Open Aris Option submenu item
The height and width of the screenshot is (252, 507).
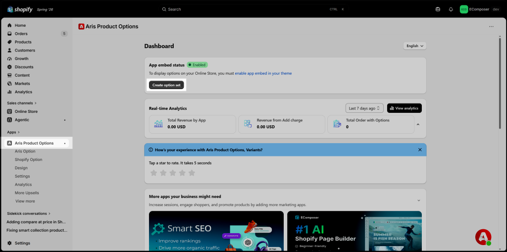point(25,151)
